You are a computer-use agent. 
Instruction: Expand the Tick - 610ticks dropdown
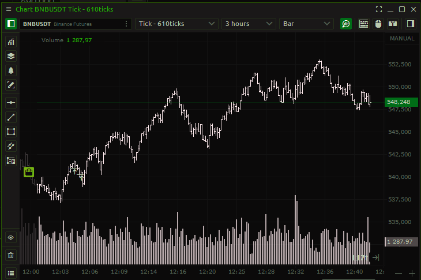[176, 24]
